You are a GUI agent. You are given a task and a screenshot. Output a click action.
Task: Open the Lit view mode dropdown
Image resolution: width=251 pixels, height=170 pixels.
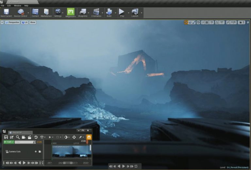tap(25, 23)
